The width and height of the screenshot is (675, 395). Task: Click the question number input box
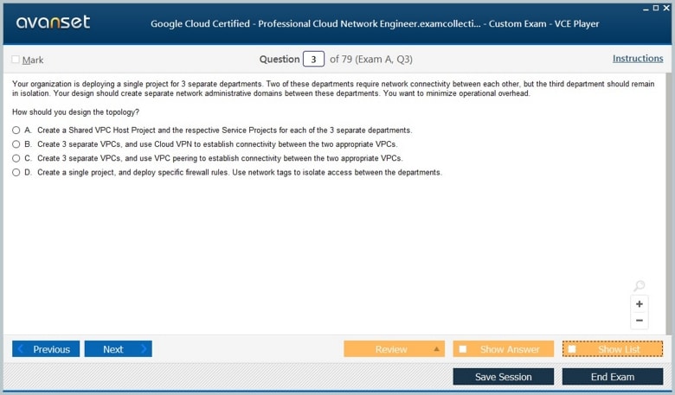(x=313, y=59)
